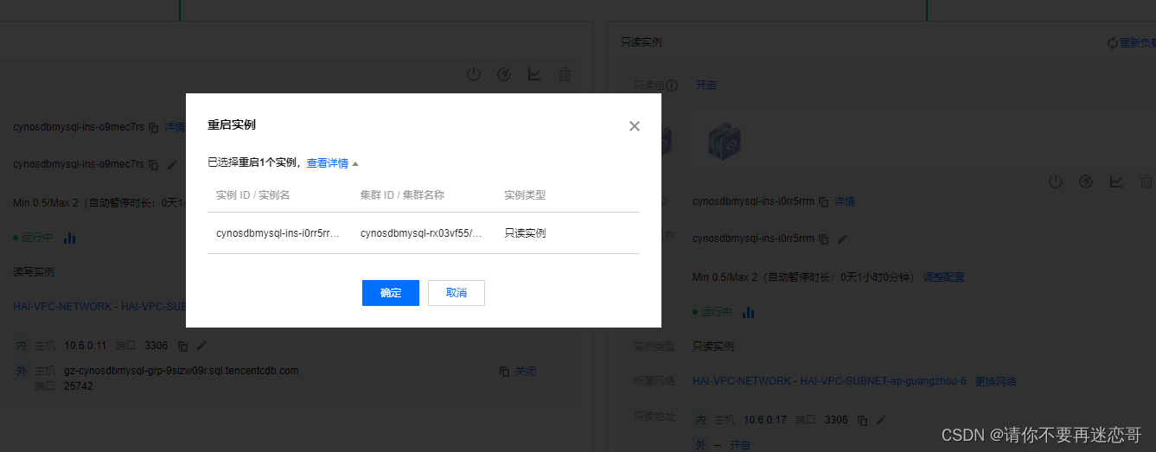Click 关闭 link for external address
Viewport: 1156px width, 452px height.
click(x=526, y=372)
